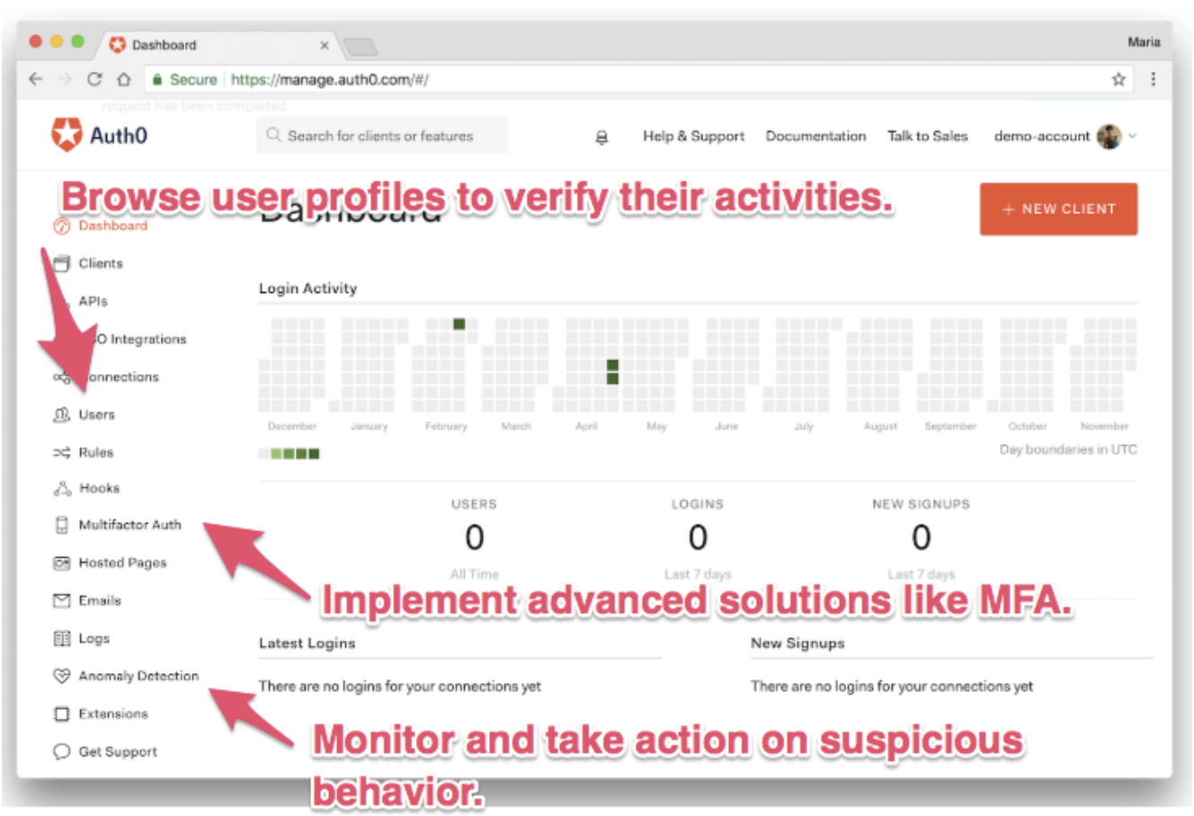This screenshot has height=816, width=1194.
Task: Click the Clients sidebar icon
Action: (61, 263)
